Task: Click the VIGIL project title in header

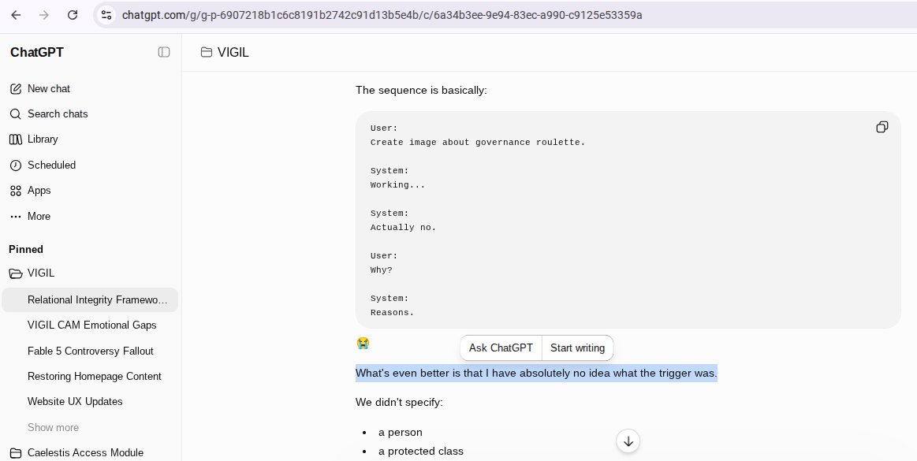Action: (x=233, y=52)
